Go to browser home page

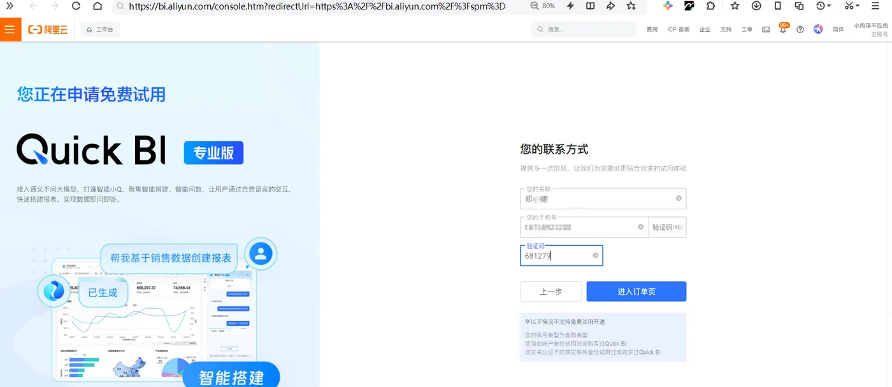pos(97,6)
